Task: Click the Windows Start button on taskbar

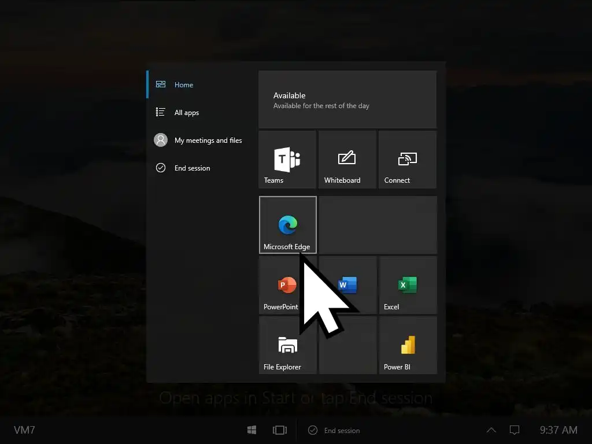Action: tap(252, 430)
